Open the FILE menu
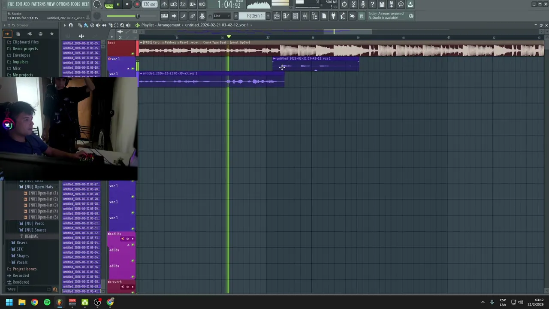 11,4
